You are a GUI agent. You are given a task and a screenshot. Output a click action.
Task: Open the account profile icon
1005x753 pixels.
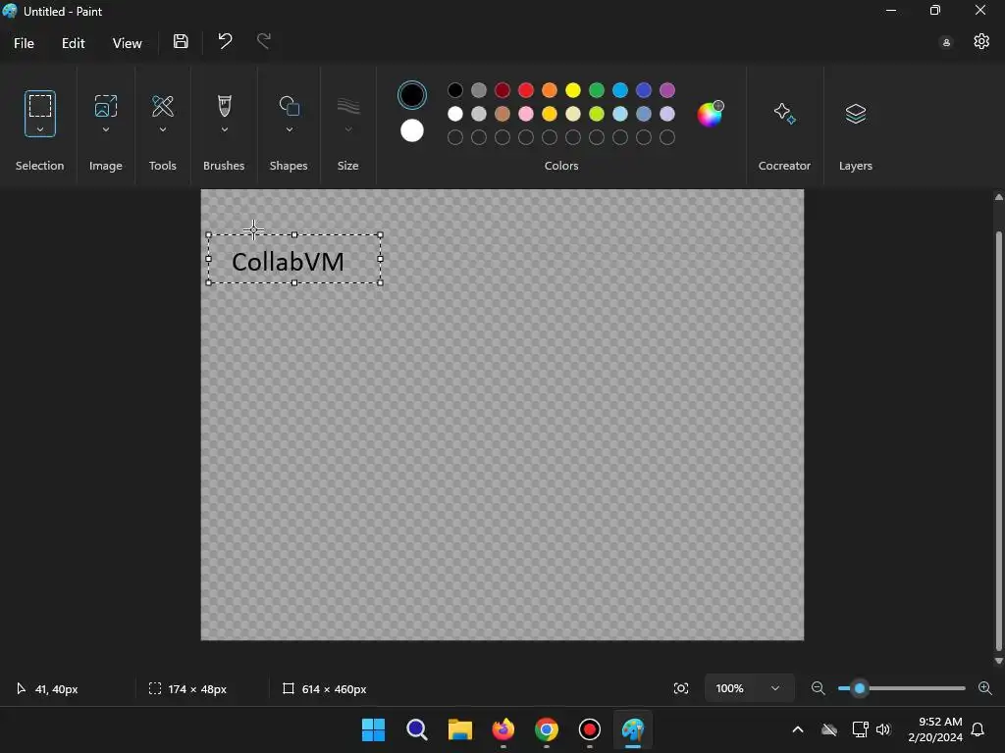946,43
